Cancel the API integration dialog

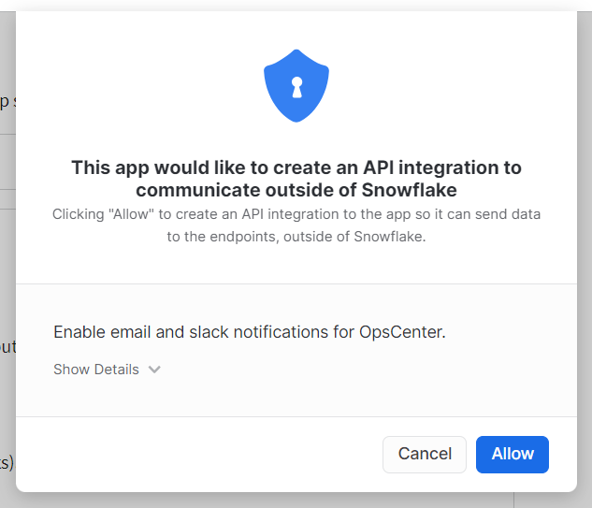point(425,455)
